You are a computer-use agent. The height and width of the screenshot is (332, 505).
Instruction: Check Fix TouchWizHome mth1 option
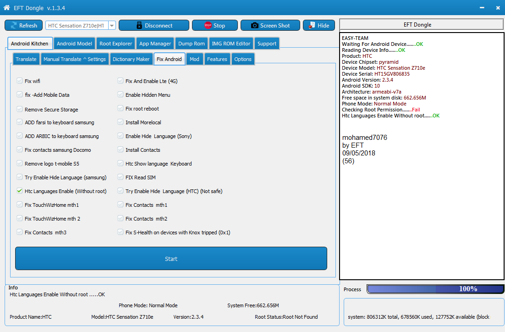pos(20,205)
